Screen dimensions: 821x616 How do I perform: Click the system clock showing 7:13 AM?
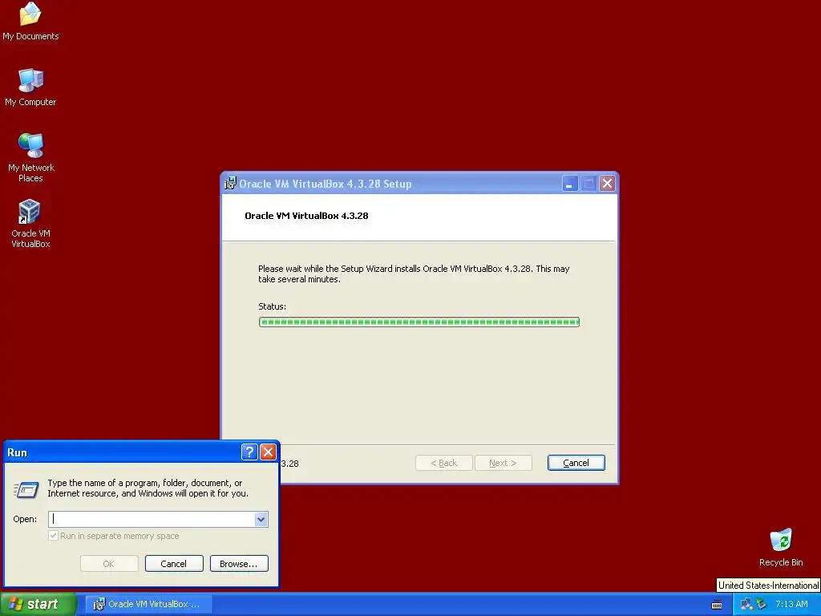pyautogui.click(x=791, y=604)
